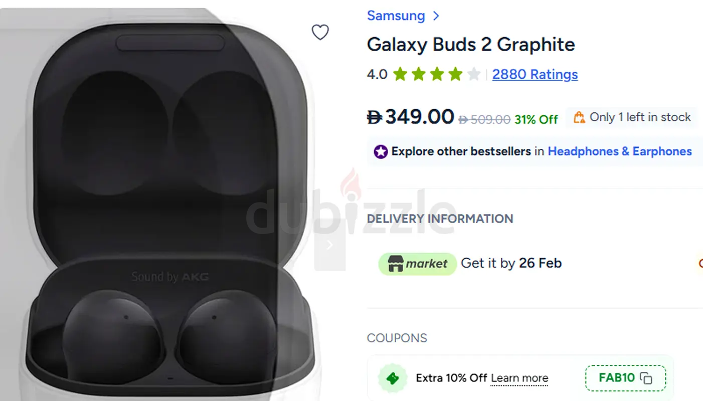703x401 pixels.
Task: Click the market store icon badge
Action: click(396, 264)
